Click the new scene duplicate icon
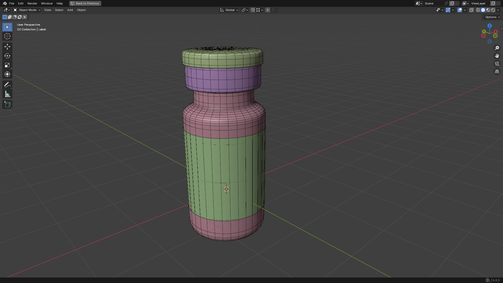Screen dimensions: 503x283 tap(452, 3)
